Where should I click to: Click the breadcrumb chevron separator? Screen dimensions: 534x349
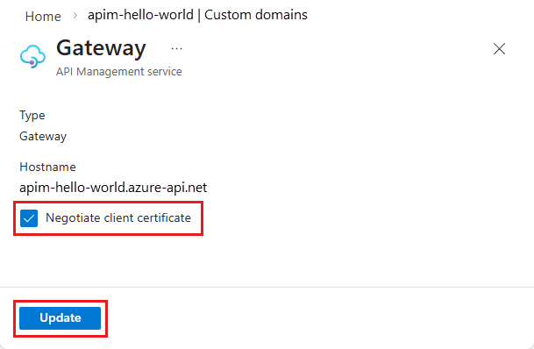point(75,16)
